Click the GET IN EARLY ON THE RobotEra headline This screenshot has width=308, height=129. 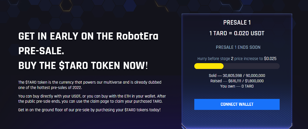[x=88, y=36]
